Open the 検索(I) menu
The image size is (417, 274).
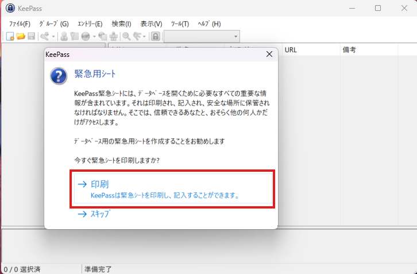point(122,24)
